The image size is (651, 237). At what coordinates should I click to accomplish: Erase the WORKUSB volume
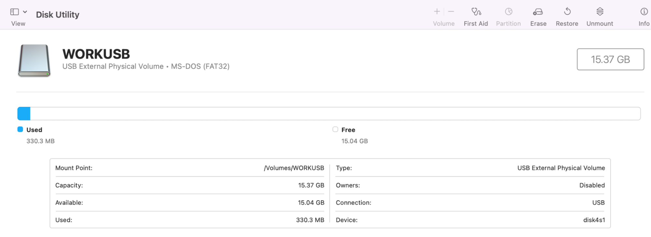point(538,17)
